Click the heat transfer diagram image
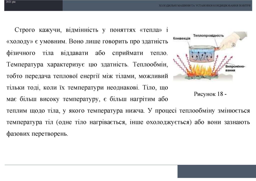Screen dimensions: 256x181 click(210, 57)
